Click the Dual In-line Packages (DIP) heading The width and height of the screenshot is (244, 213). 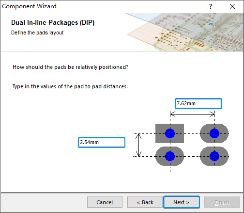(x=53, y=23)
